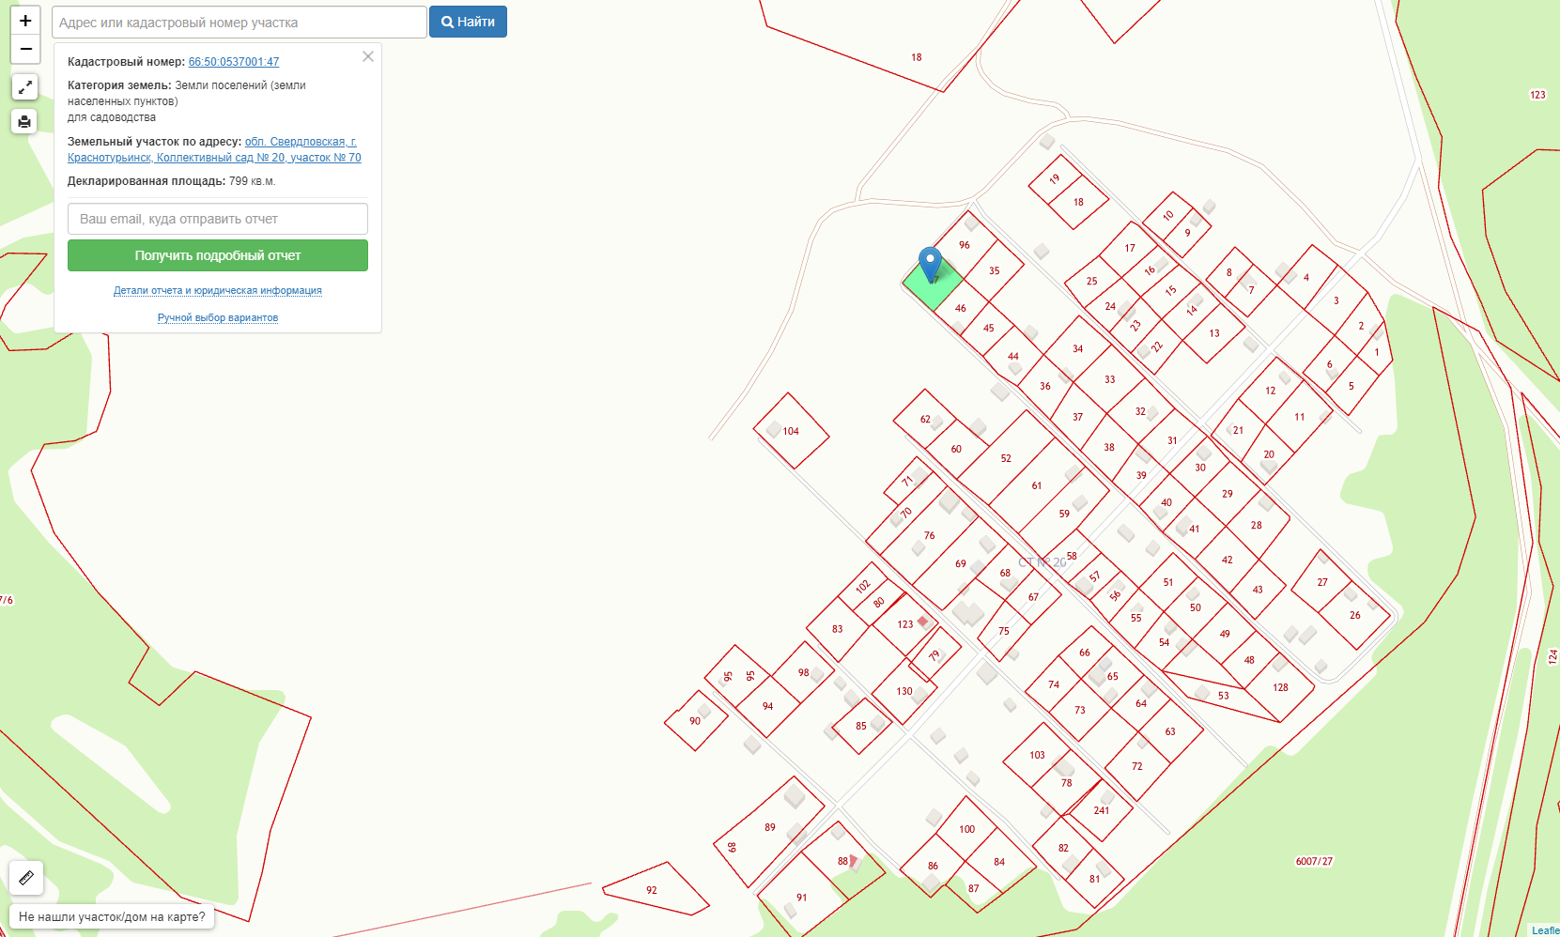The image size is (1560, 937).
Task: Select parcel 92 on the map
Action: pos(652,890)
